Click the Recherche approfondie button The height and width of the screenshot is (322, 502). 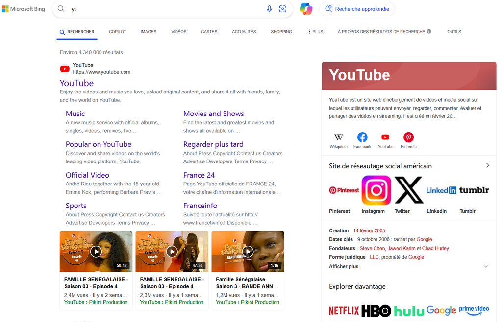pyautogui.click(x=357, y=9)
